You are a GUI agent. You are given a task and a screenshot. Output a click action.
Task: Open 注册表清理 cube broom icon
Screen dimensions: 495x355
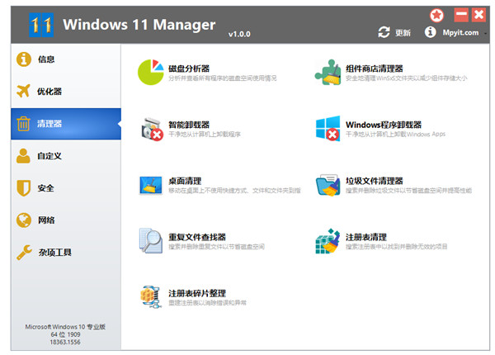click(328, 241)
